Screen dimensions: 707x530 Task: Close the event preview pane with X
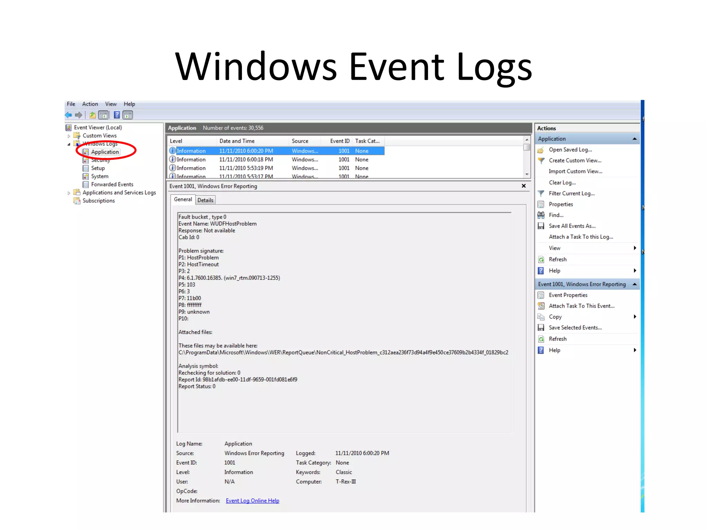524,186
